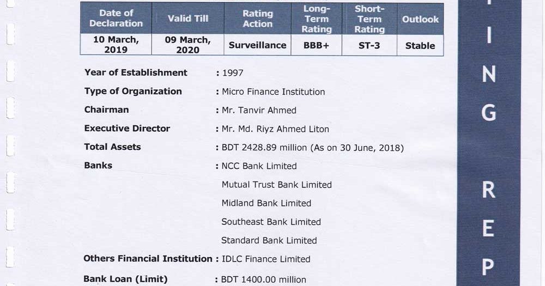The width and height of the screenshot is (545, 286).
Task: Select 'Mr. Md. Riyz Ahmed Liton' text
Action: (275, 129)
